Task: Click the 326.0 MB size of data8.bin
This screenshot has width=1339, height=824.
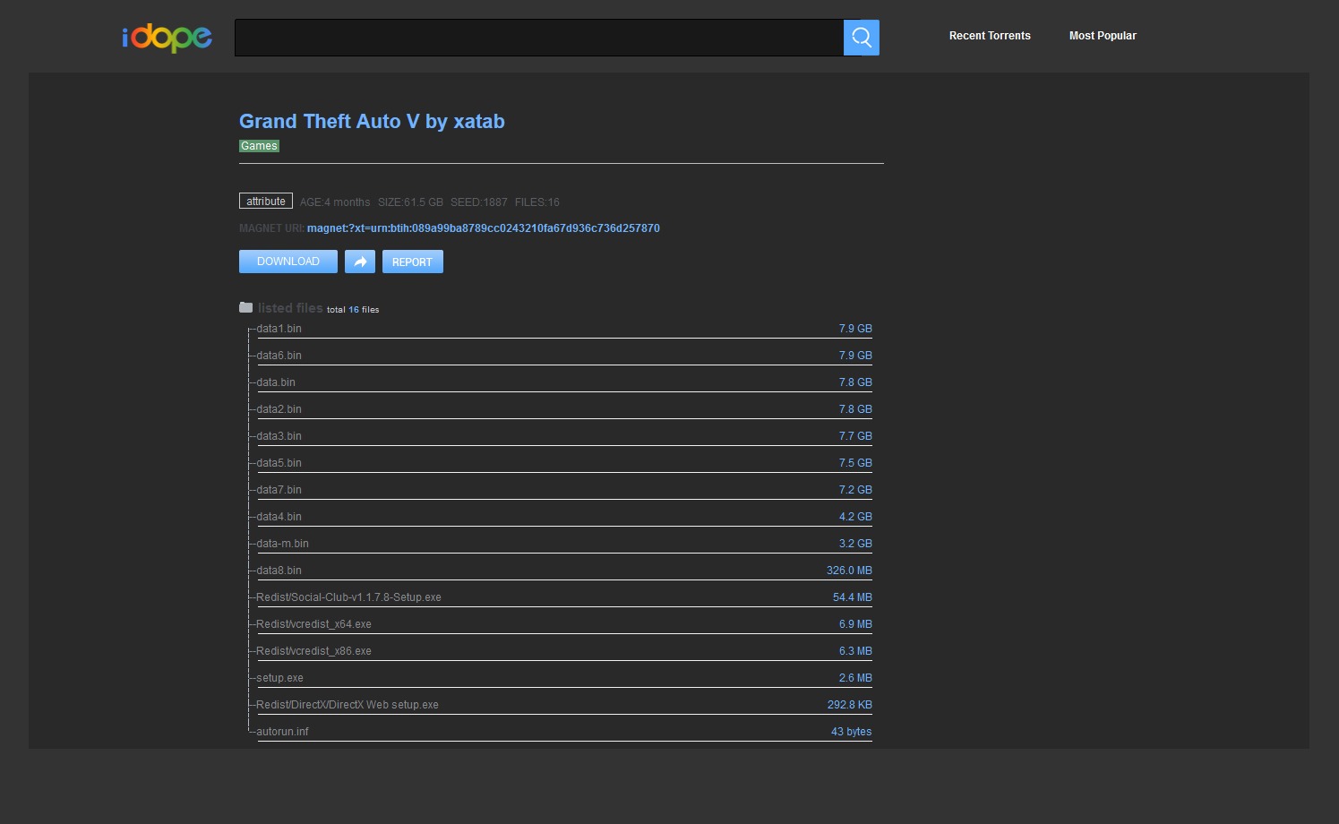Action: [x=849, y=571]
